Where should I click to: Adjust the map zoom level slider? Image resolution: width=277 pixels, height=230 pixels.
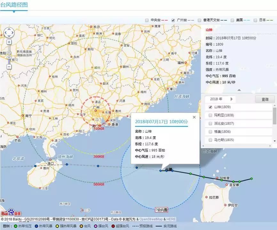[9, 58]
